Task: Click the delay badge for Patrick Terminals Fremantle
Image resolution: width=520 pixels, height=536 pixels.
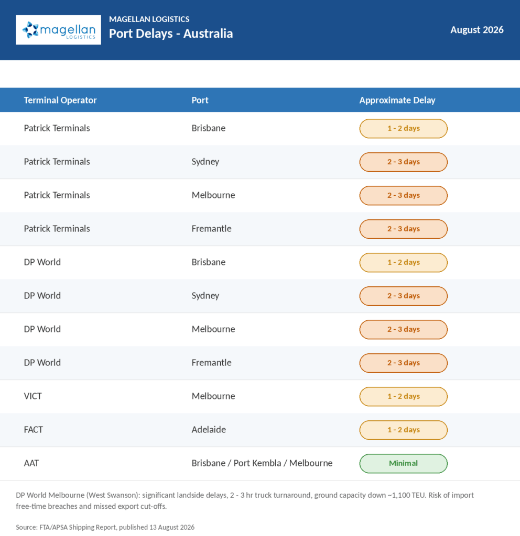Action: [403, 229]
